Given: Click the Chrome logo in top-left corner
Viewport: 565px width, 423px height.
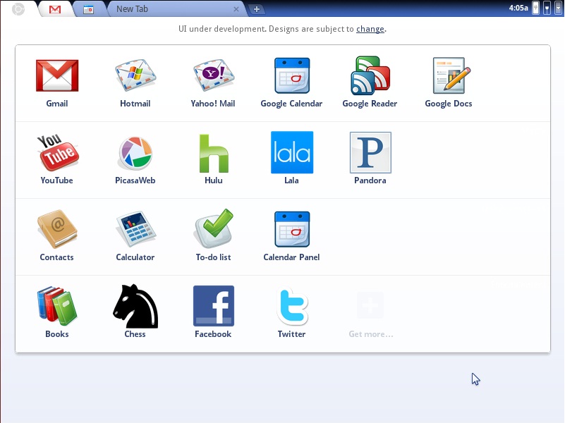Looking at the screenshot, I should [x=18, y=9].
